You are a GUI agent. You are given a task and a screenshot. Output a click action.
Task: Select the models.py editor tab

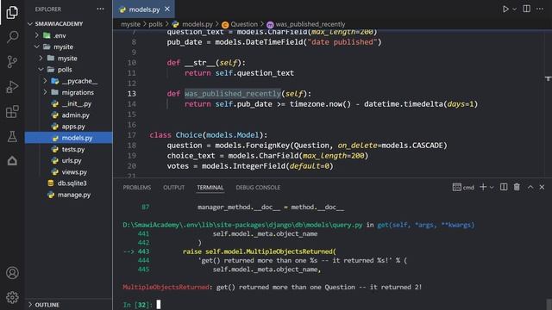point(145,9)
